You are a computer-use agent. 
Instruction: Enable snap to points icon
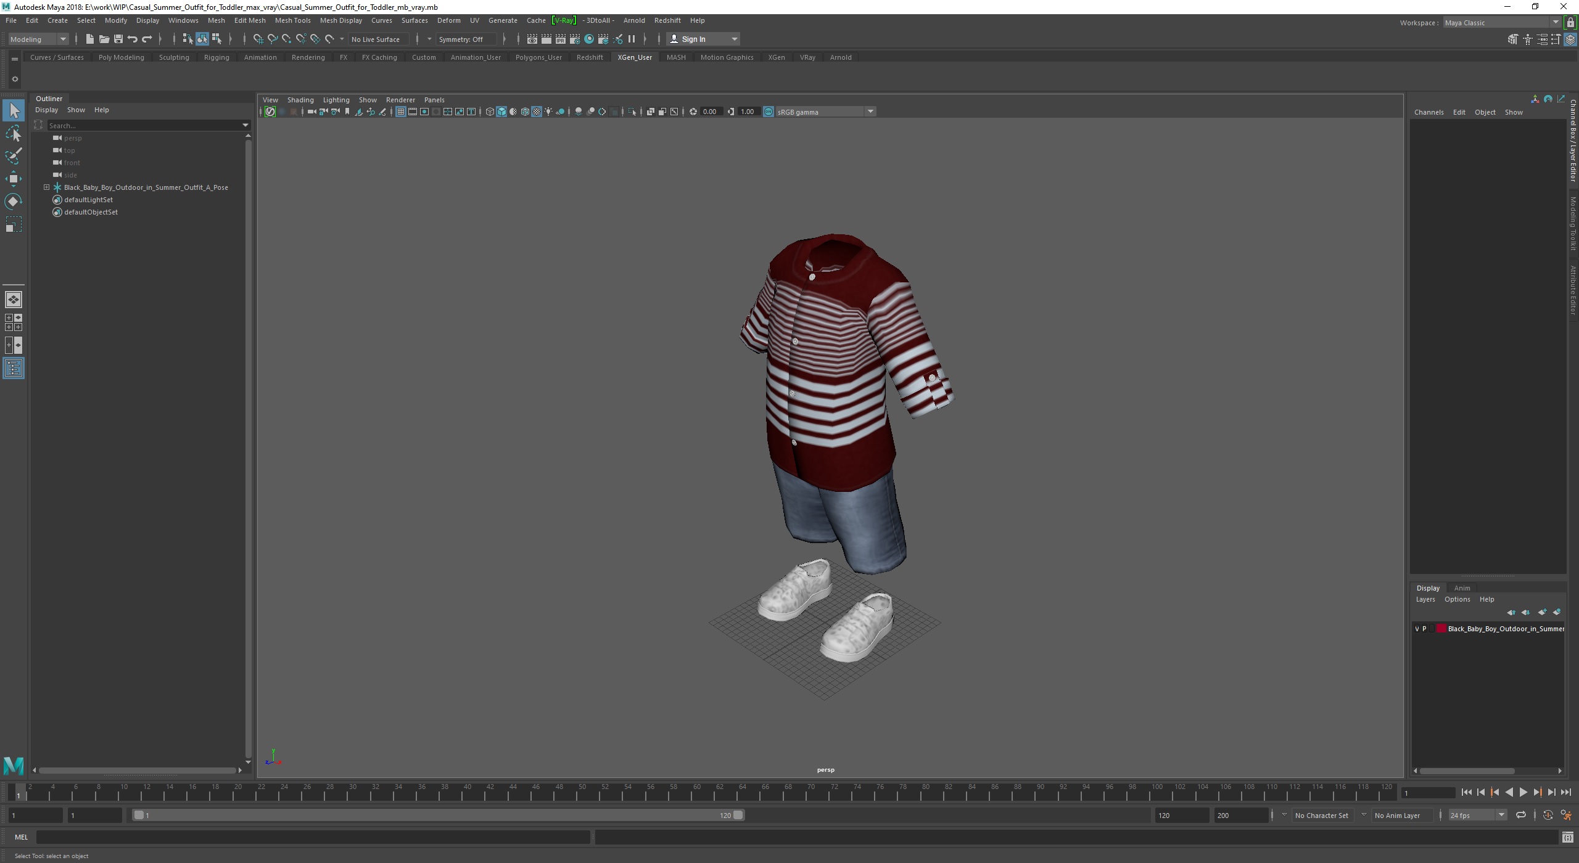pos(286,39)
